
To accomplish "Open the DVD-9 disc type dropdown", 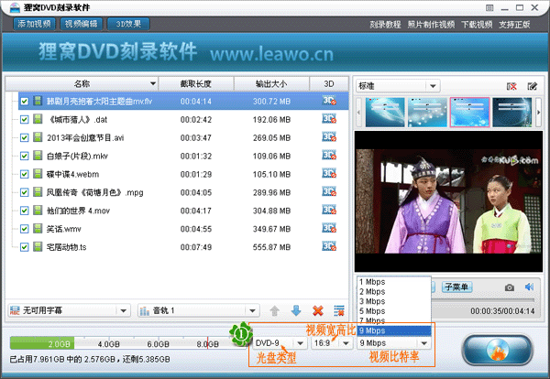I will [280, 343].
